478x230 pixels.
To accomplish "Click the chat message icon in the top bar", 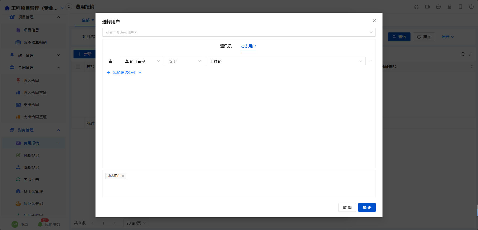I will click(x=438, y=7).
